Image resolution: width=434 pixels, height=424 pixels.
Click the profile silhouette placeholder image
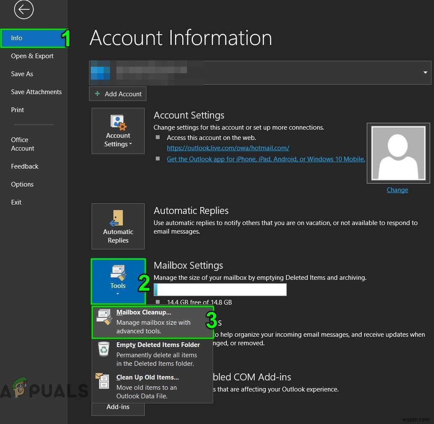click(398, 153)
